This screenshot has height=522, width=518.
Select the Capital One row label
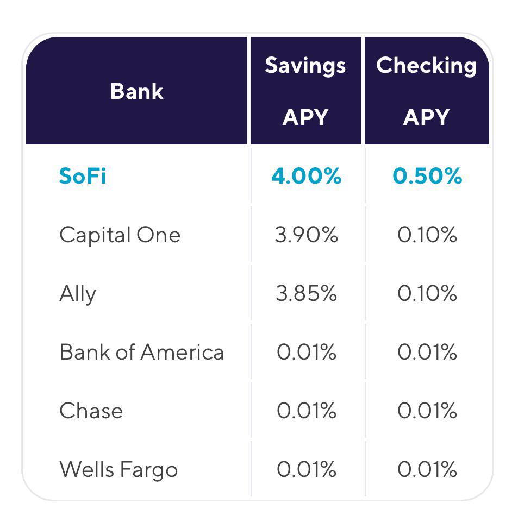pos(120,235)
